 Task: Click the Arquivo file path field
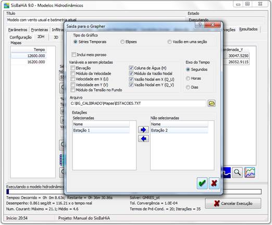click(x=138, y=103)
